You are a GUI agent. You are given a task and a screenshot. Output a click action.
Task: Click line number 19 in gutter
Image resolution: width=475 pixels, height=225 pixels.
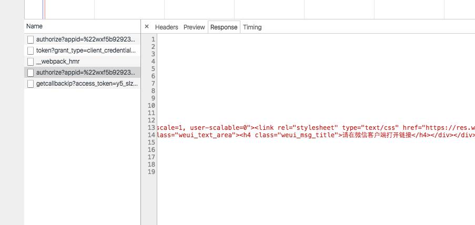tap(151, 172)
